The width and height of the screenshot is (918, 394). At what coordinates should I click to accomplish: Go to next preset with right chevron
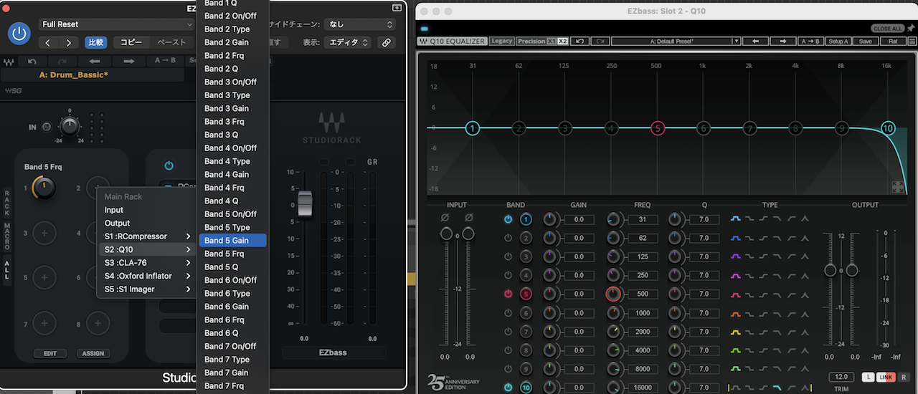pyautogui.click(x=69, y=42)
